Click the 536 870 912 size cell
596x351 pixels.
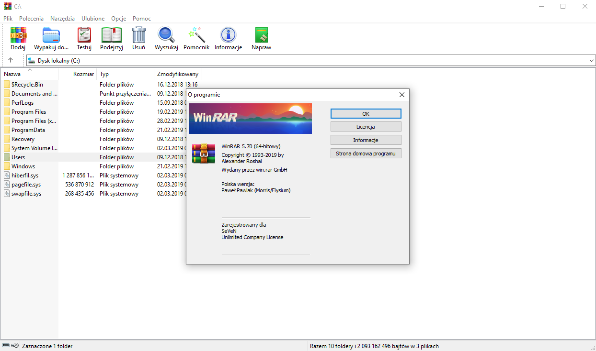pyautogui.click(x=80, y=185)
